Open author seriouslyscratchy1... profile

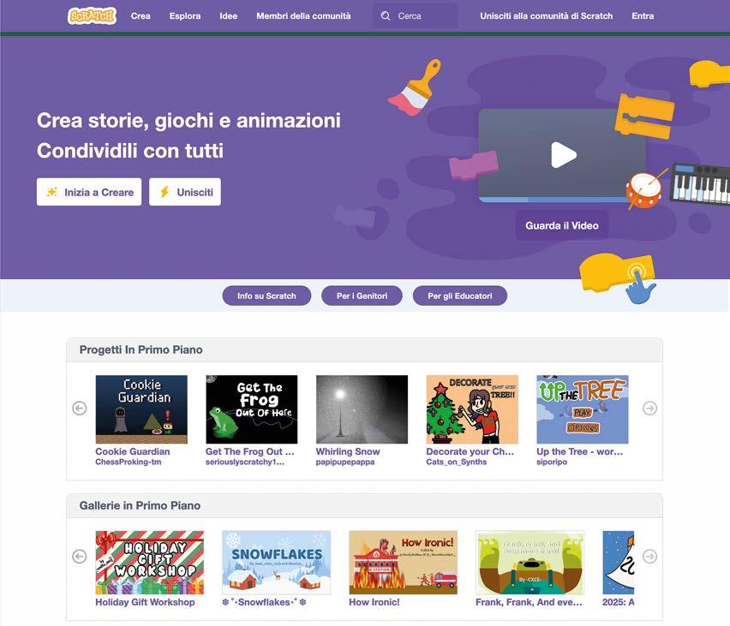pos(245,462)
